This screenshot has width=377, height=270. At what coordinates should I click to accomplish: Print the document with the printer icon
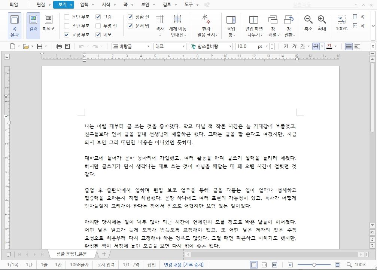click(59, 46)
